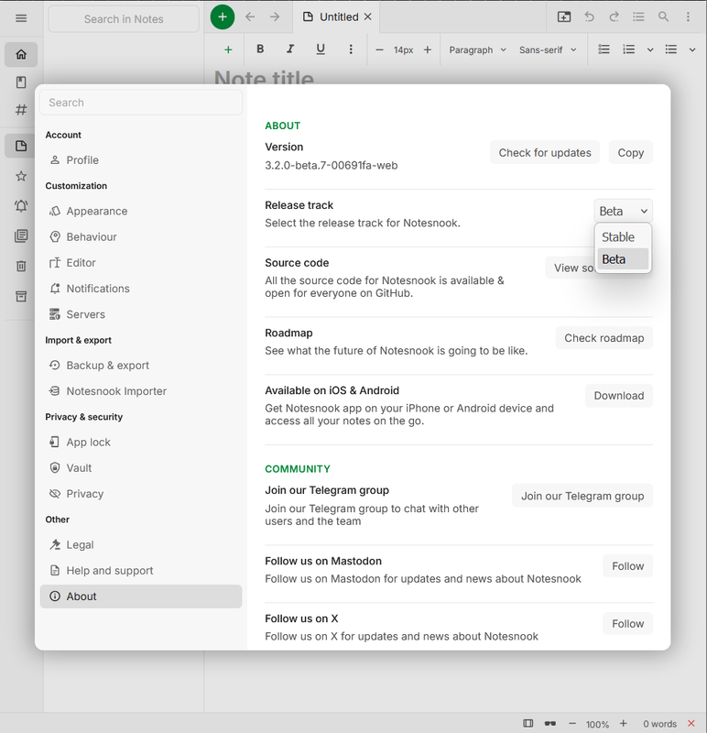Open Backup & export settings
The image size is (707, 733).
coord(141,365)
